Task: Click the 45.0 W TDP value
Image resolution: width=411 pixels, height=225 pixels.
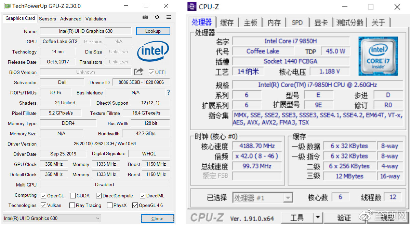Action: [335, 51]
